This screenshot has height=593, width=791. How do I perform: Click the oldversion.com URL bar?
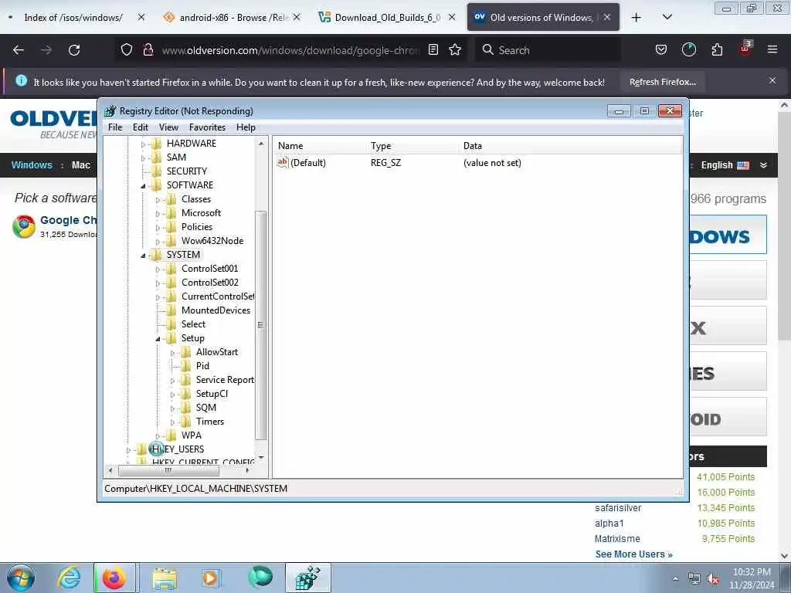click(290, 50)
